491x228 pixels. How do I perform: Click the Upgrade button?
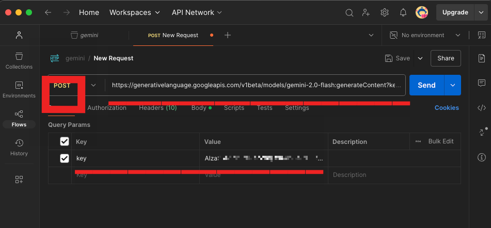455,12
